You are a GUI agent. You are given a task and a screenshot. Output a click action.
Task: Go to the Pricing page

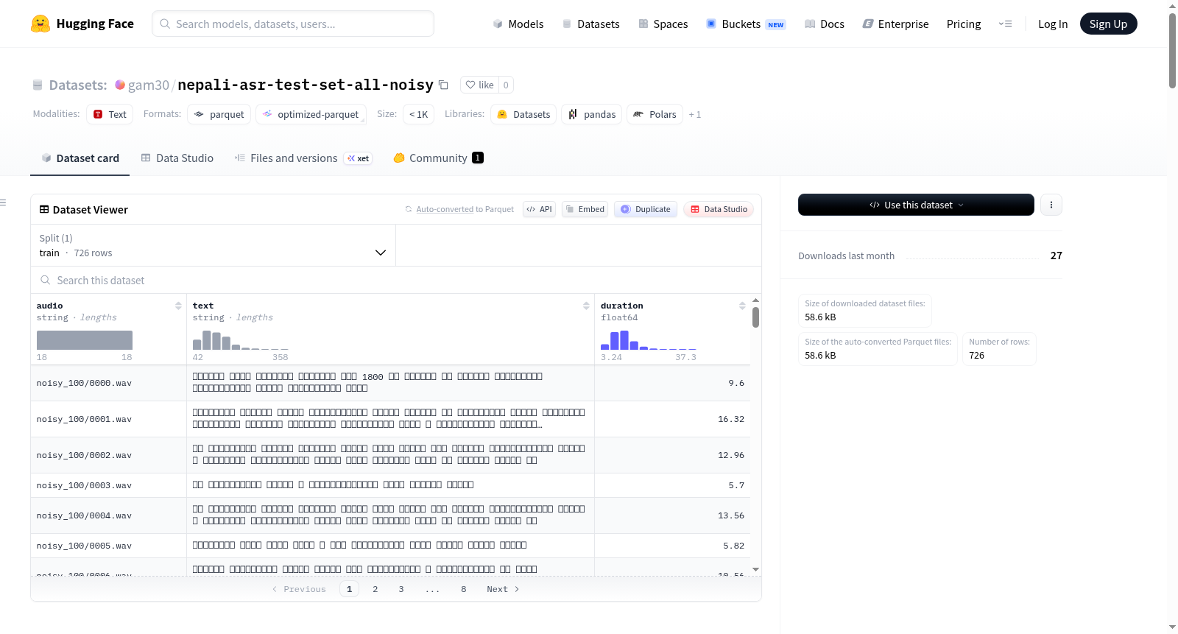point(964,24)
